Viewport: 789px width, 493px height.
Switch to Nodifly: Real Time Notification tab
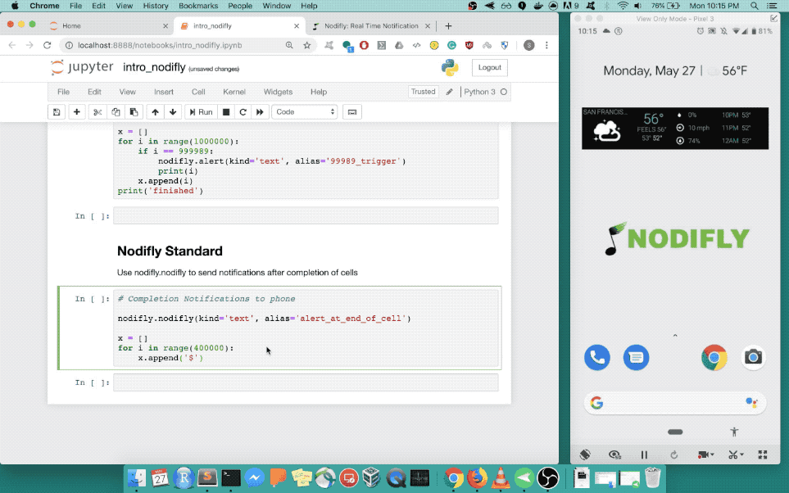click(371, 25)
